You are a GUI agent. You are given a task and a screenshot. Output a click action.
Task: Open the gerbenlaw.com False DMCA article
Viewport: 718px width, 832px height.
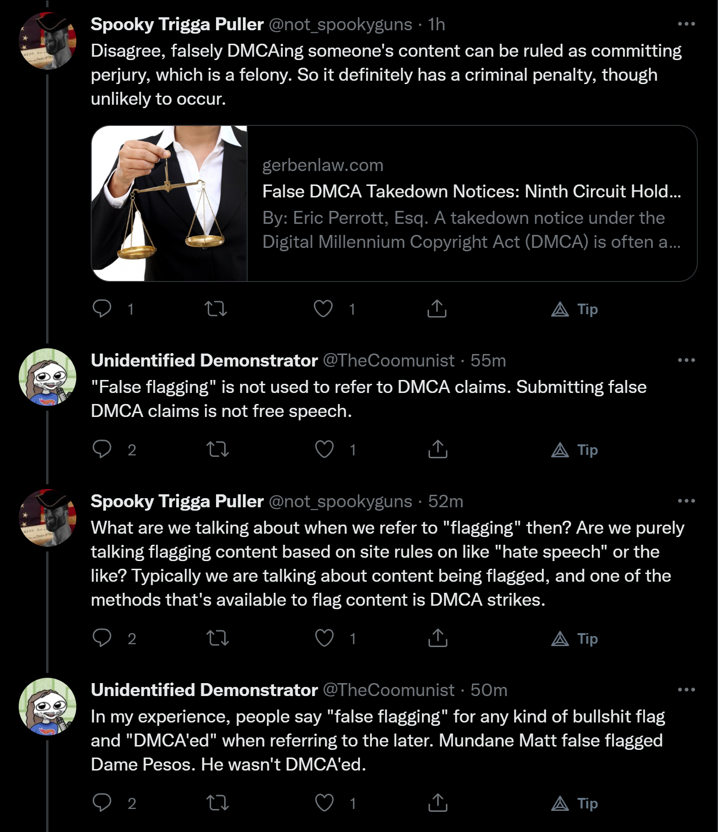click(x=472, y=204)
